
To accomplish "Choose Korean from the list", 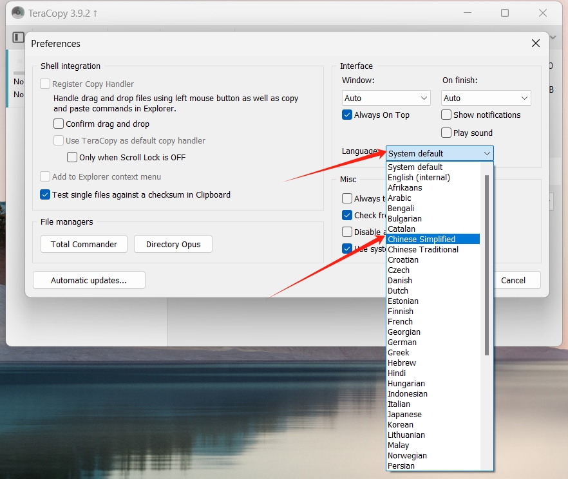I will pyautogui.click(x=433, y=425).
